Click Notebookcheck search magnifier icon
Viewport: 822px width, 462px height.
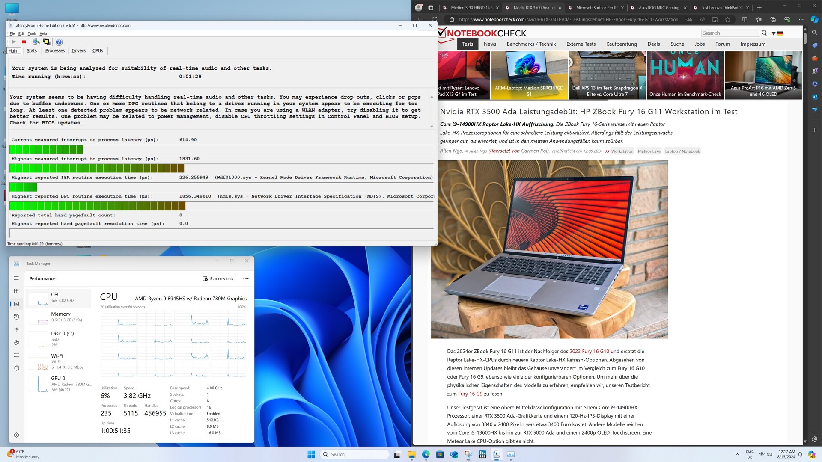coord(764,33)
